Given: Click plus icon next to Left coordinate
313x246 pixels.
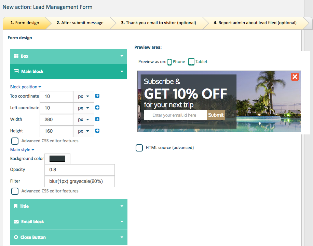Looking at the screenshot, I should tap(97, 108).
